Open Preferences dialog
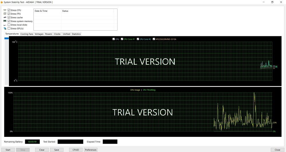Image resolution: width=286 pixels, height=152 pixels. pyautogui.click(x=91, y=150)
